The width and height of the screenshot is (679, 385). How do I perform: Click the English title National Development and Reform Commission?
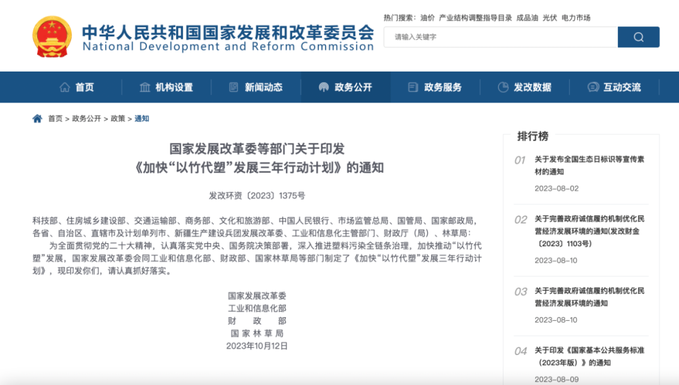(228, 46)
